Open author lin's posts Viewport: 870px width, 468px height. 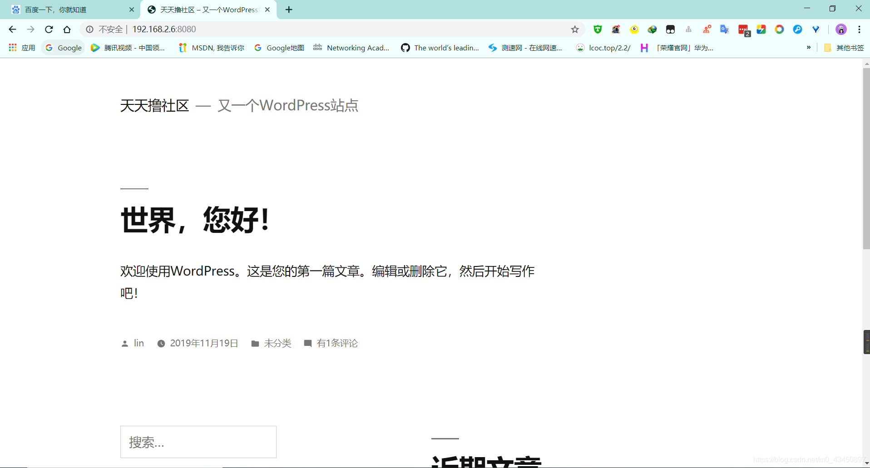(x=139, y=344)
